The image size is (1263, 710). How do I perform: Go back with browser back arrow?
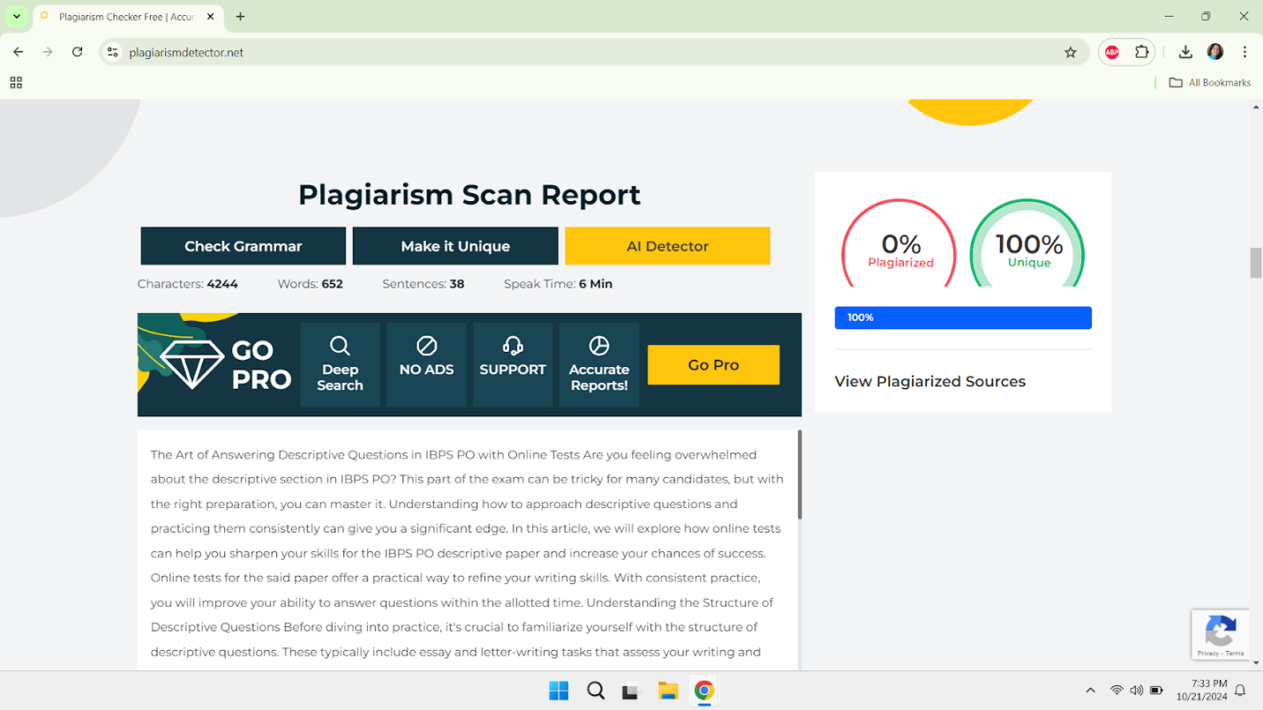tap(19, 52)
